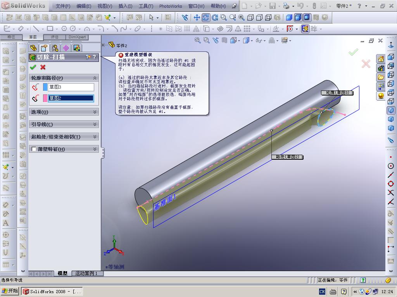Expand the 零件2 flyout tree node
397x297 pixels.
[103, 45]
